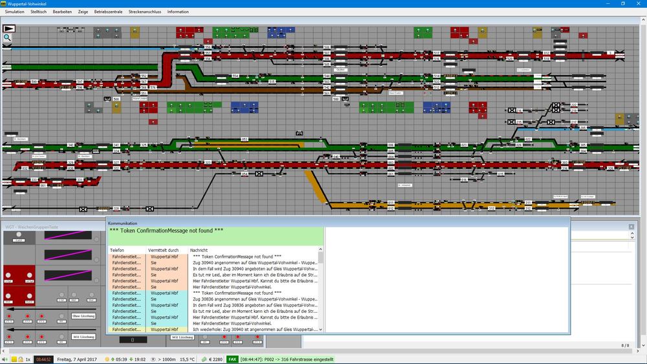Click the Nachricht column header

click(199, 251)
